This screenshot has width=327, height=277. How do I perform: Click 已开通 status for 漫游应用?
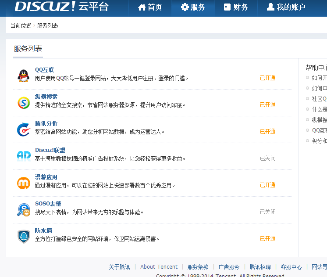click(x=267, y=185)
